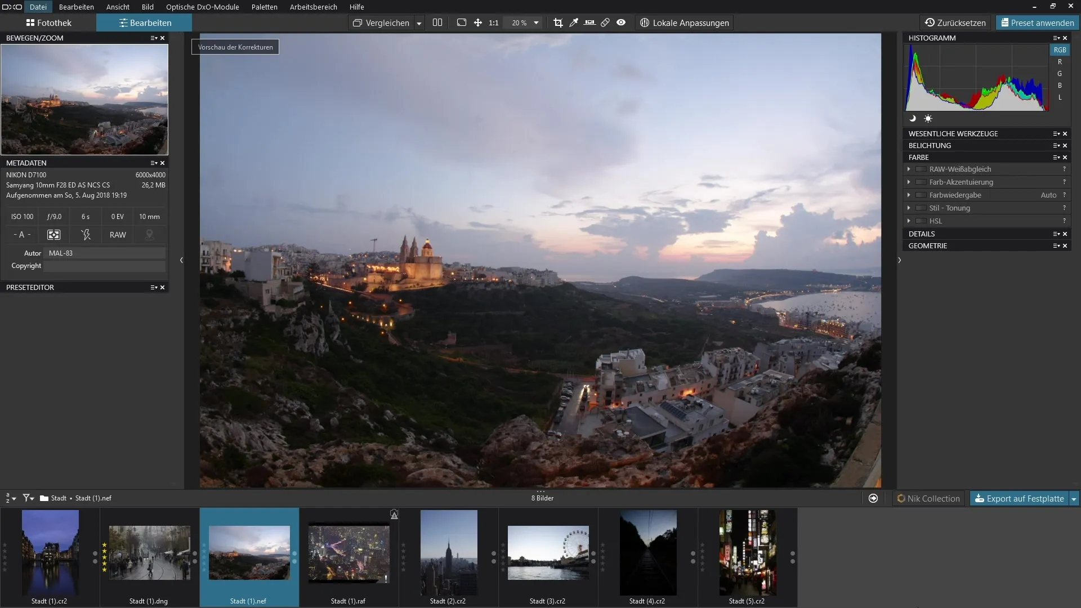The width and height of the screenshot is (1081, 608).
Task: Toggle the red-eye preview icon
Action: point(621,23)
